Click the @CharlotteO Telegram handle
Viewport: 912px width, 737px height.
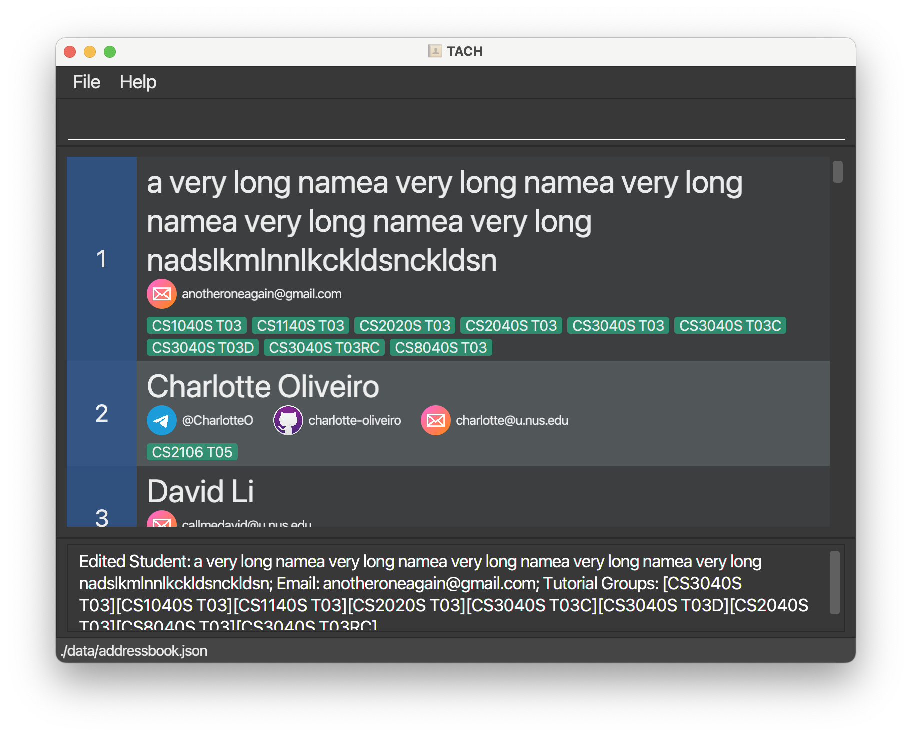pyautogui.click(x=218, y=420)
